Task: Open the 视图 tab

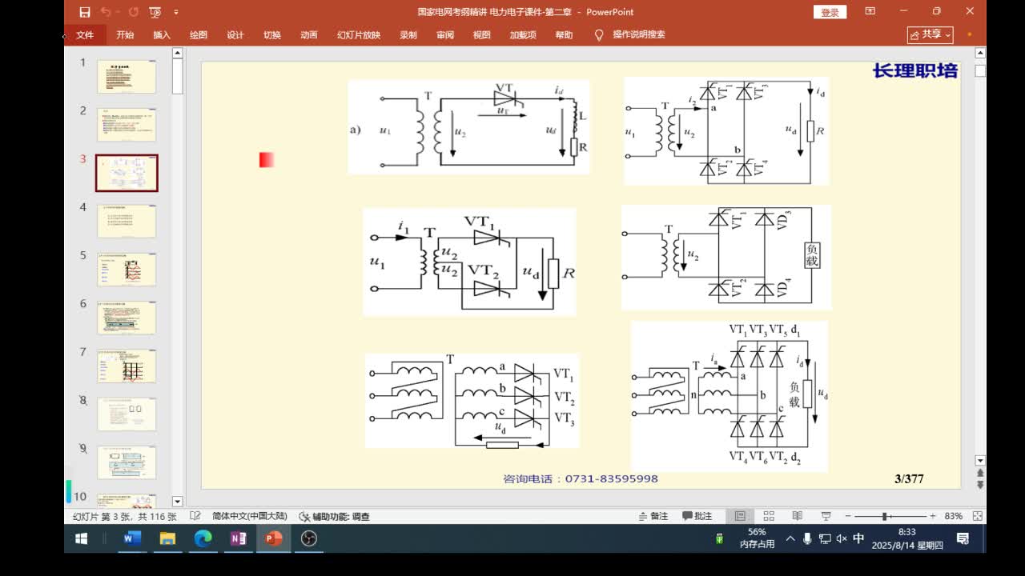Action: (482, 35)
